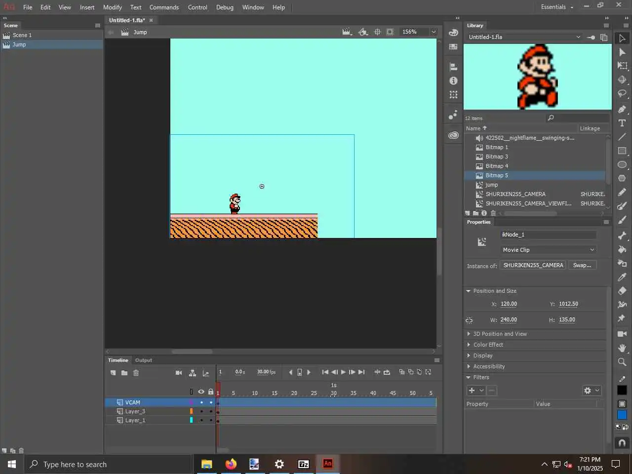The width and height of the screenshot is (632, 474).
Task: Select the Paint Bucket tool
Action: pos(622,249)
